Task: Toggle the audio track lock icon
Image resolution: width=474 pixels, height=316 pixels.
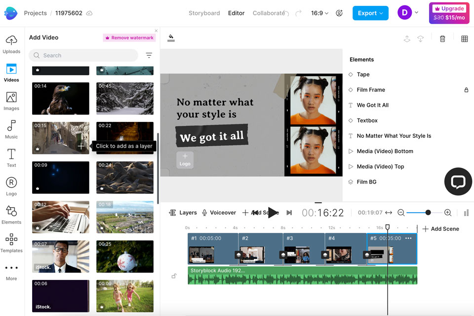Action: [174, 276]
